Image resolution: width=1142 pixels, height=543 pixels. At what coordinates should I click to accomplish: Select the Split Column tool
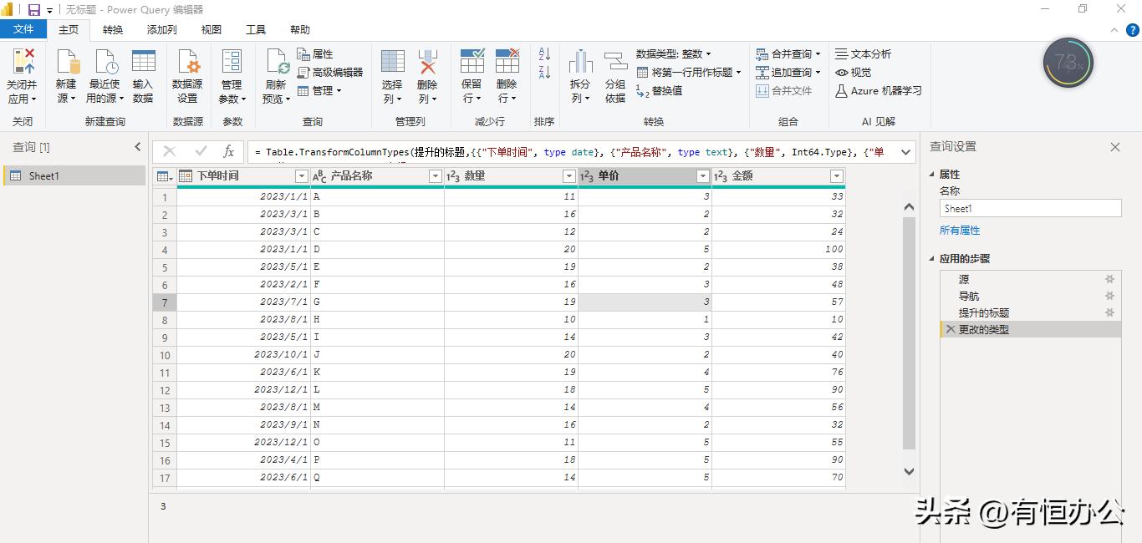579,74
